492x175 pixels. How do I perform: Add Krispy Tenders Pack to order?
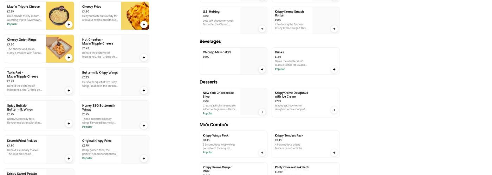pyautogui.click(x=334, y=153)
